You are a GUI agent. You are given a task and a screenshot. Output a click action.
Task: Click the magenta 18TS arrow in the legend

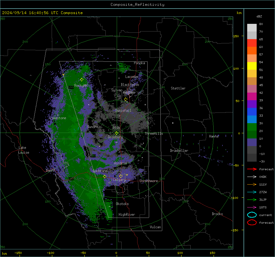click(252, 207)
